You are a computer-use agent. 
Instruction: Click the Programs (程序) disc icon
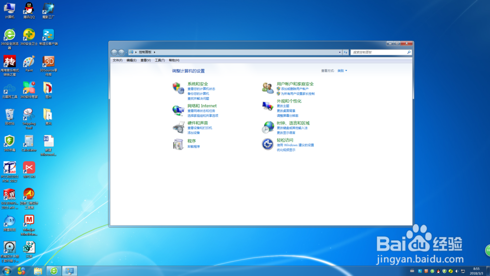(x=178, y=144)
